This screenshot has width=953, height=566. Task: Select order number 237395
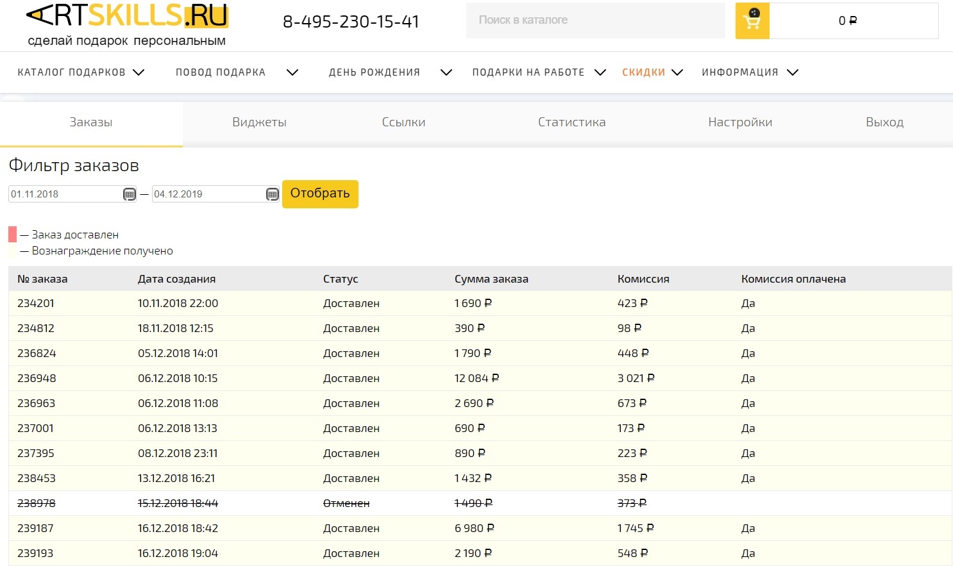36,453
